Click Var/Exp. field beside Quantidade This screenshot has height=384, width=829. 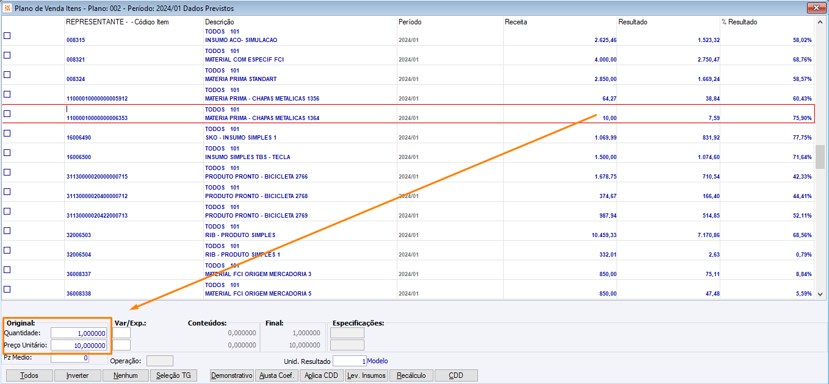[x=121, y=333]
